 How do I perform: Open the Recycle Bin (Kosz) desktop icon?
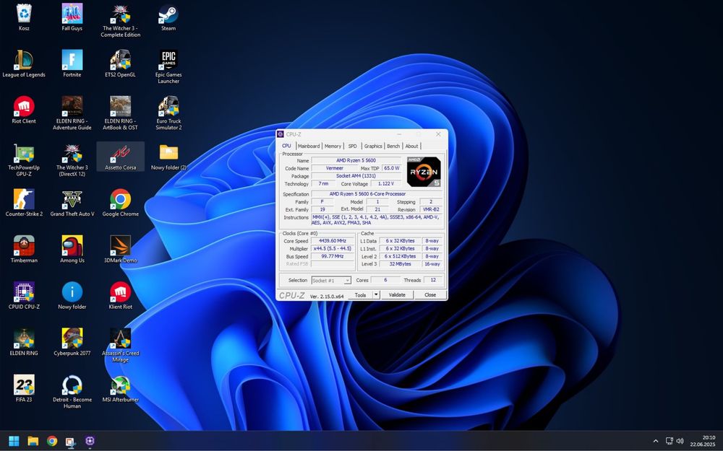(x=24, y=17)
